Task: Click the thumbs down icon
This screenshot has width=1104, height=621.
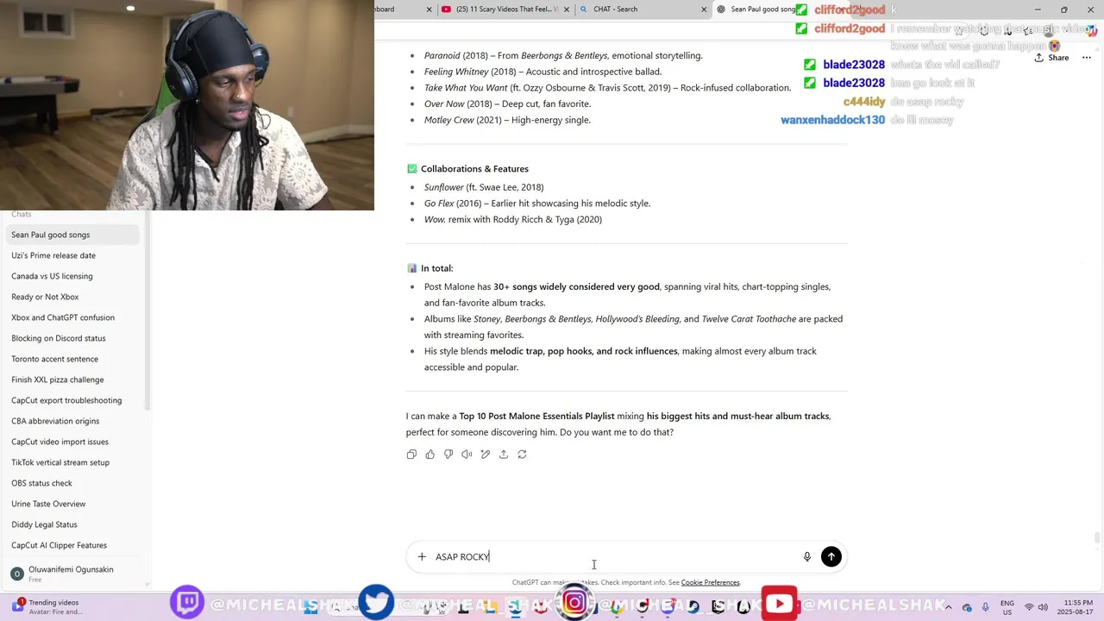Action: (448, 455)
